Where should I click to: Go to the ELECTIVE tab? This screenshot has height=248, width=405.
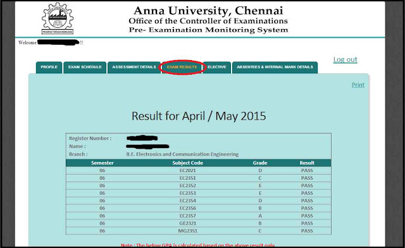click(x=217, y=68)
